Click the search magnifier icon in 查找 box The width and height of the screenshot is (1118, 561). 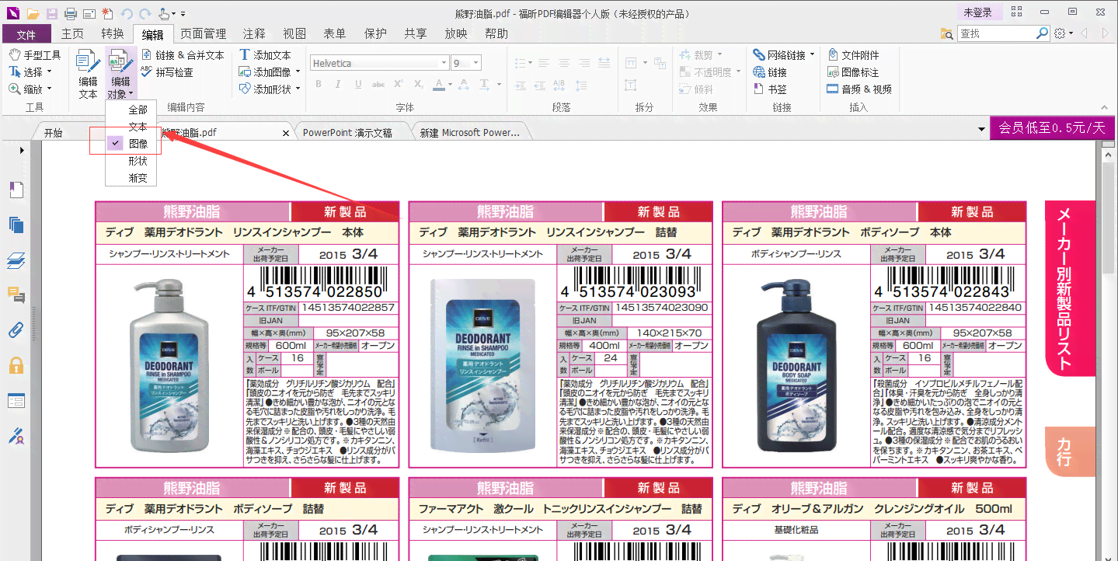click(x=1043, y=33)
